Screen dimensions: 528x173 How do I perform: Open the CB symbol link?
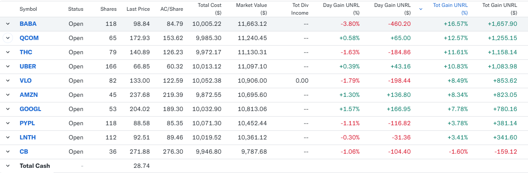tap(24, 152)
